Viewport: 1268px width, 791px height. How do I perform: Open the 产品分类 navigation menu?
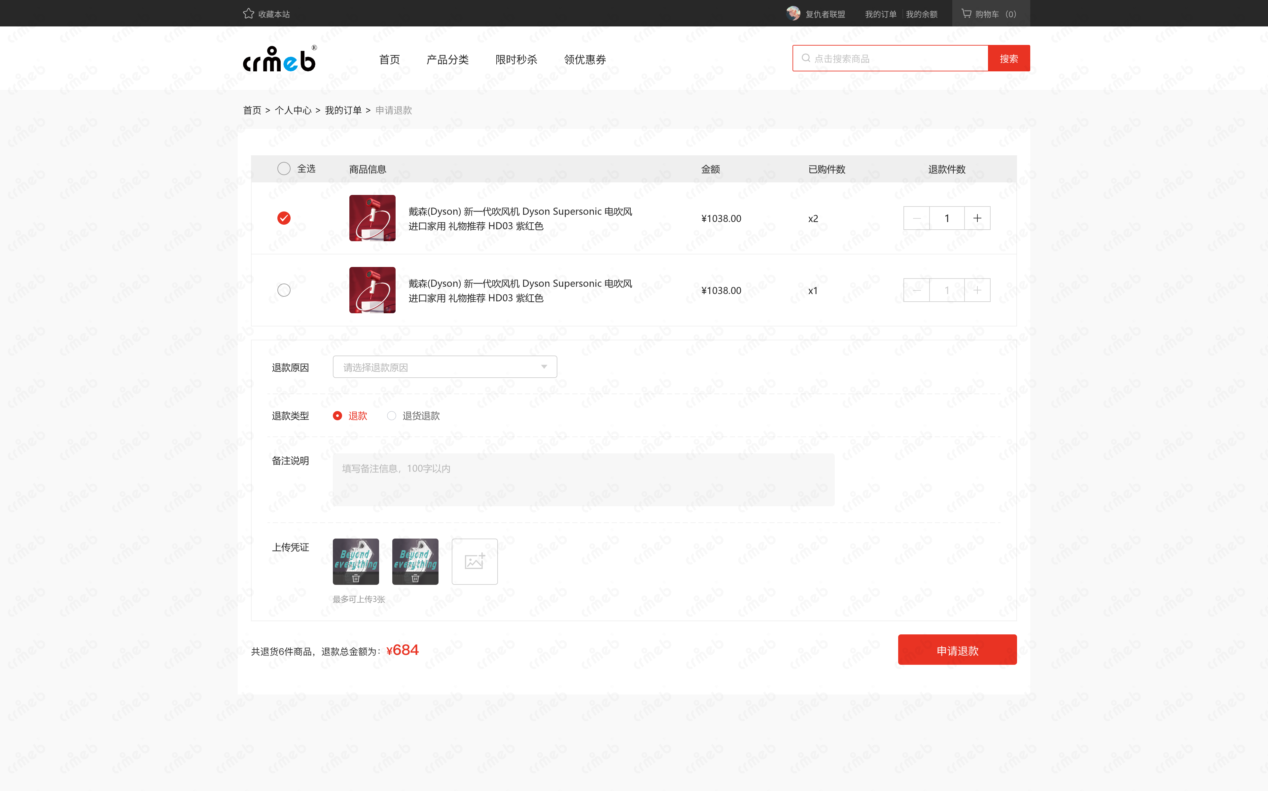coord(447,59)
